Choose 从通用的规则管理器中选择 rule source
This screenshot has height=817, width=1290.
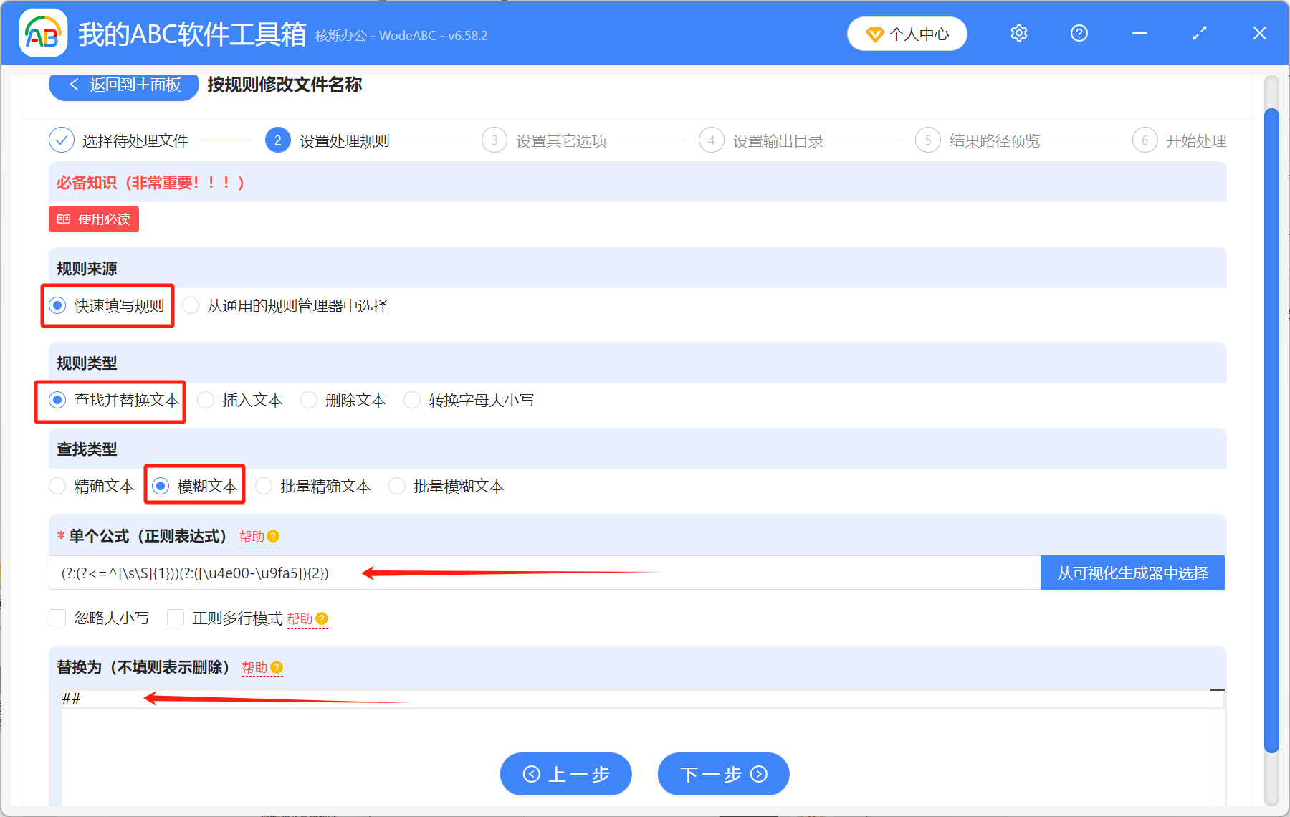(191, 305)
